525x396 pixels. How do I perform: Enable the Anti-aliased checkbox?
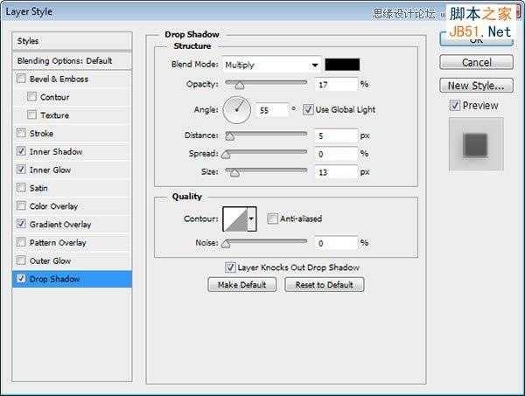click(272, 219)
